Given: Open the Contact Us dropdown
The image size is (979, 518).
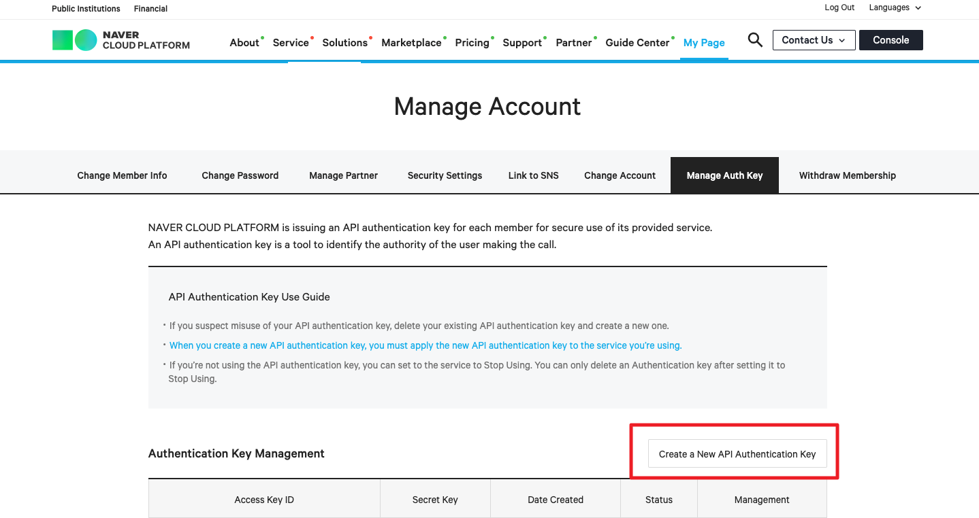Looking at the screenshot, I should (814, 40).
